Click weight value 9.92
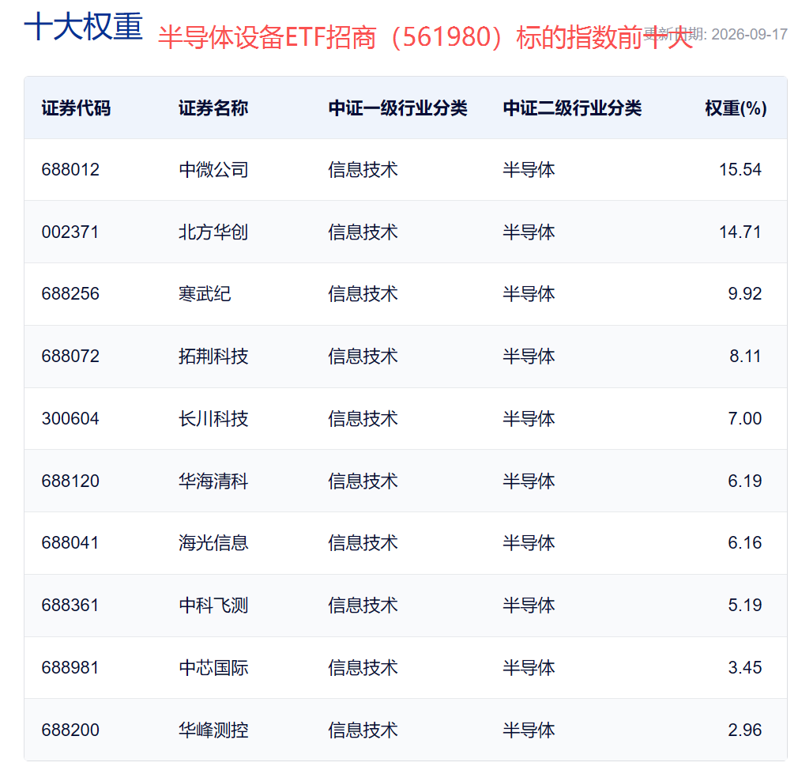This screenshot has width=798, height=770. 744,294
